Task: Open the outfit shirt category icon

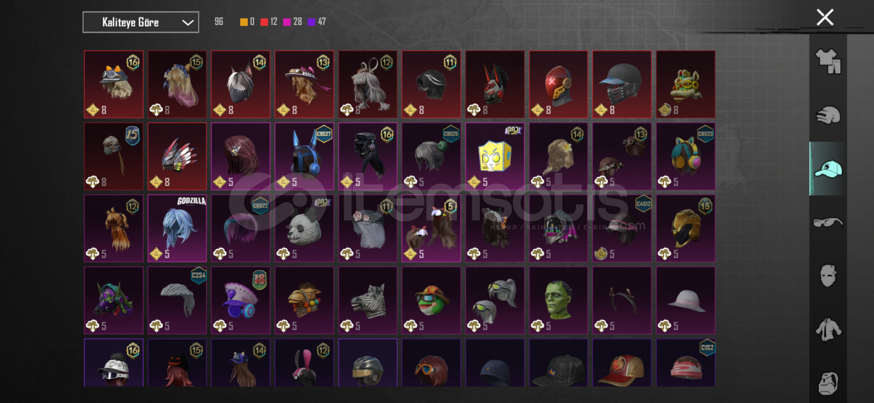Action: [828, 61]
